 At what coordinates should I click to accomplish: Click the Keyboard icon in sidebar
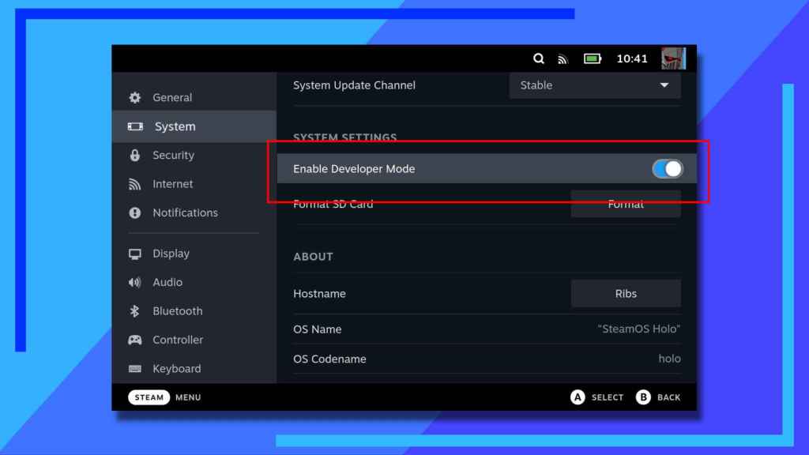[x=134, y=368]
